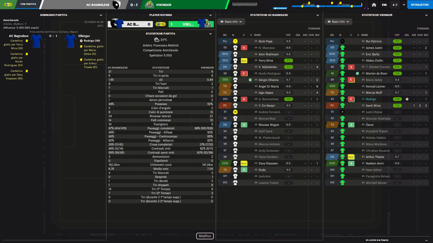The height and width of the screenshot is (243, 433).
Task: Click the 2° Tempo timeline bar
Action: (x=343, y=5)
